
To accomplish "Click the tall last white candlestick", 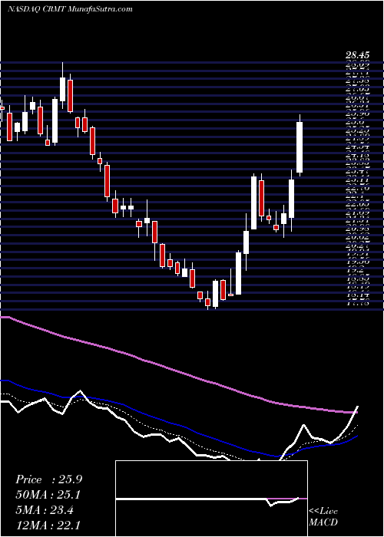I will pyautogui.click(x=300, y=147).
